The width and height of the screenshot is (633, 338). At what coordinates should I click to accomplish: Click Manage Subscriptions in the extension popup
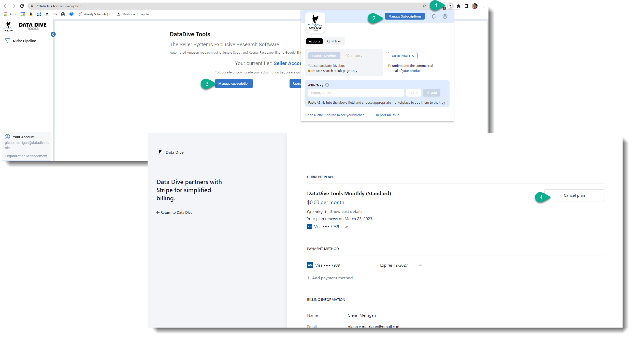tap(405, 16)
